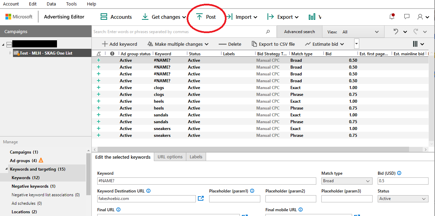Open the Match type dropdown
Image resolution: width=435 pixels, height=216 pixels.
coord(347,181)
